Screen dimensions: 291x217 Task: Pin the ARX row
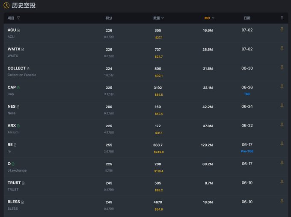coord(282,125)
